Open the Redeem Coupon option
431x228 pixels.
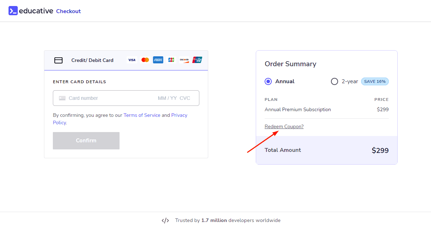pos(284,126)
